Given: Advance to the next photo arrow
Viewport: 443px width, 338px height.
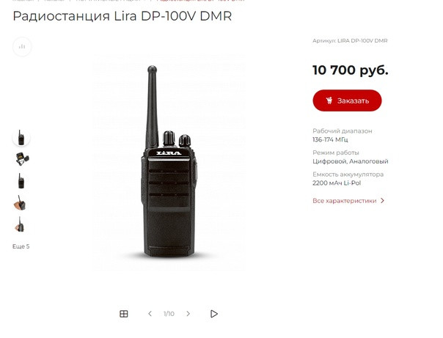Looking at the screenshot, I should tap(188, 314).
